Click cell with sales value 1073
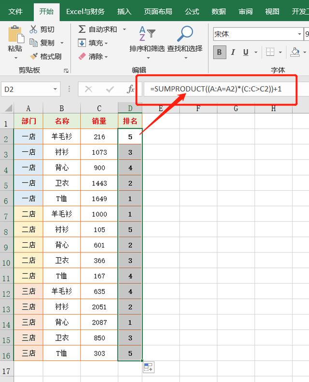The width and height of the screenshot is (309, 382). (99, 152)
